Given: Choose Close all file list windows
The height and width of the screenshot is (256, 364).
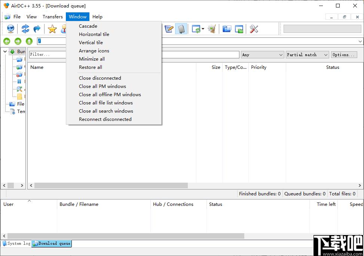Looking at the screenshot, I should 114,103.
